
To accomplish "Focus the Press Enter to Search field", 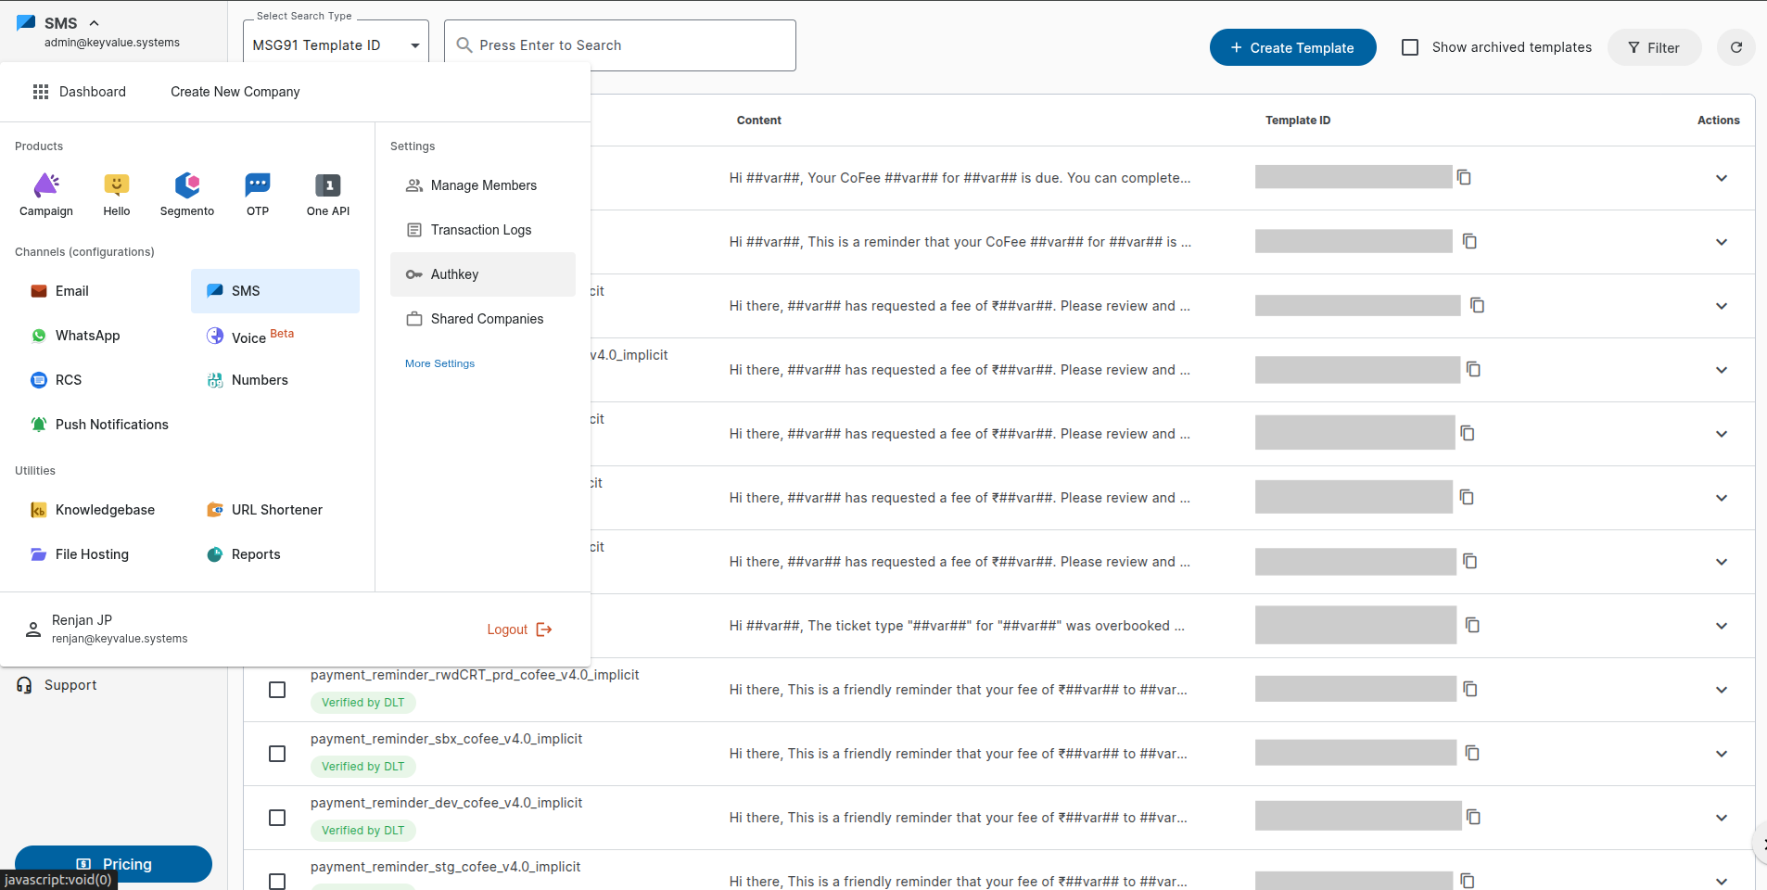I will pos(620,45).
